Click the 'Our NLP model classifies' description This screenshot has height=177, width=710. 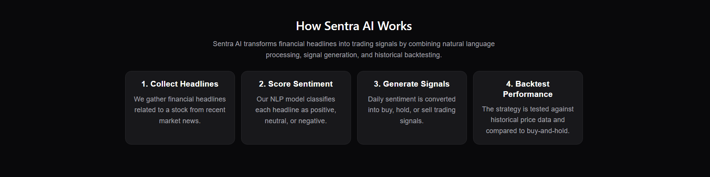(x=296, y=110)
